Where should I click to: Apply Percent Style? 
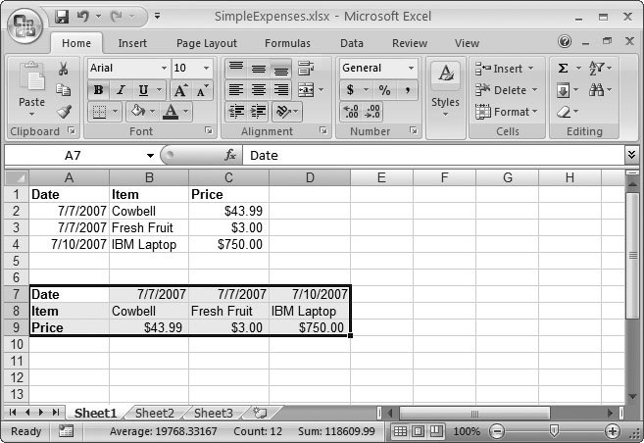(x=384, y=90)
